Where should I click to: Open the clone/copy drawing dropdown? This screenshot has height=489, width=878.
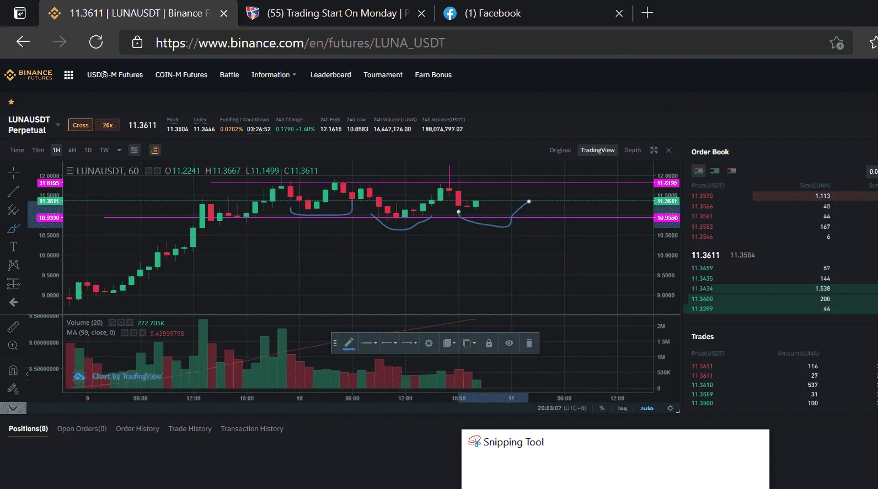click(469, 343)
